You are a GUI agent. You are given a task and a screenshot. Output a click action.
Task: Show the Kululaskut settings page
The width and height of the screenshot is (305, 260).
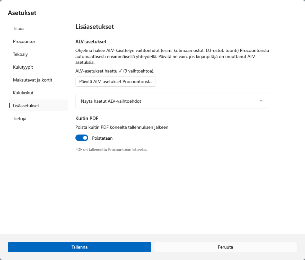pos(38,93)
